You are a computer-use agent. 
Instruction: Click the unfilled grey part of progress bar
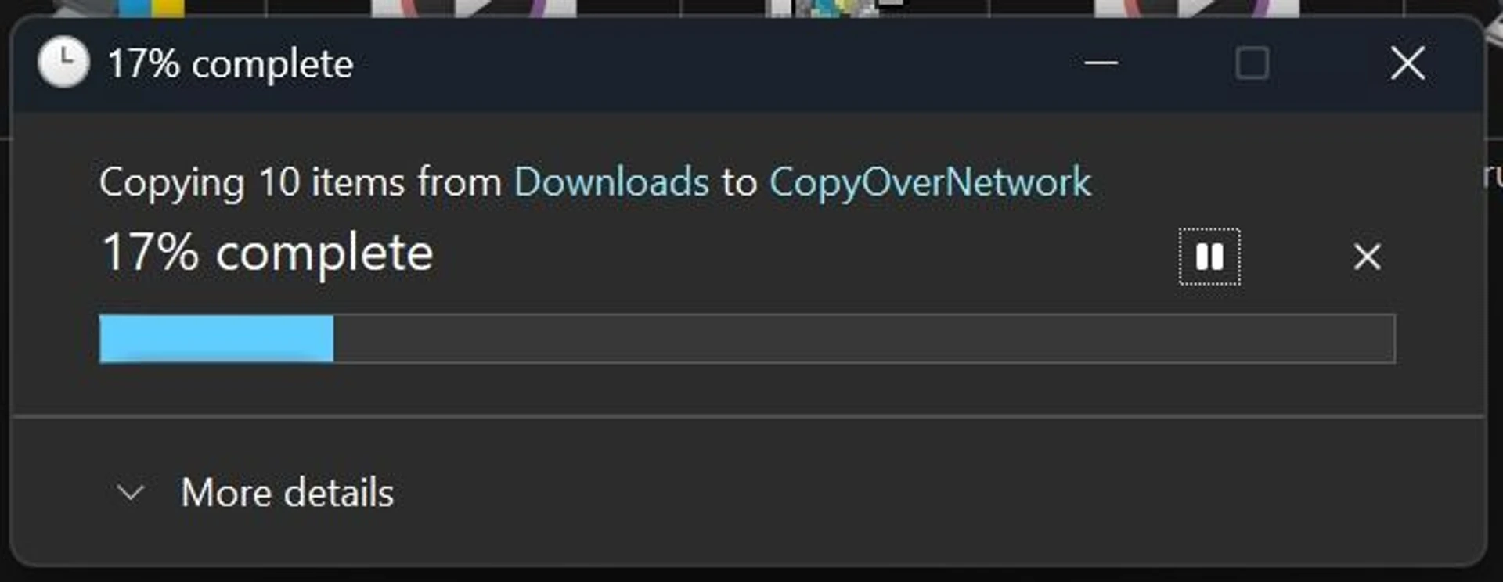coord(864,339)
